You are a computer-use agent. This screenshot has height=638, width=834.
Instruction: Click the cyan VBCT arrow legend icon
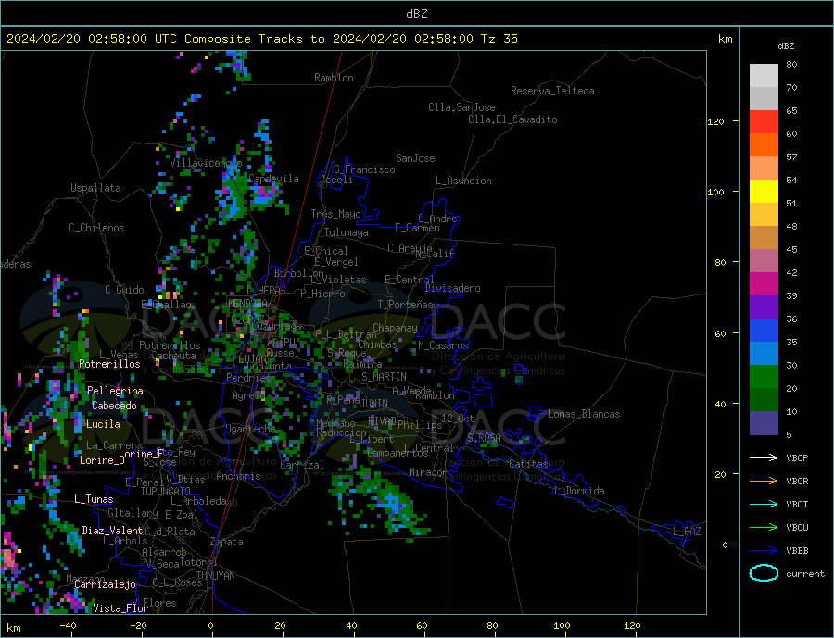[764, 504]
